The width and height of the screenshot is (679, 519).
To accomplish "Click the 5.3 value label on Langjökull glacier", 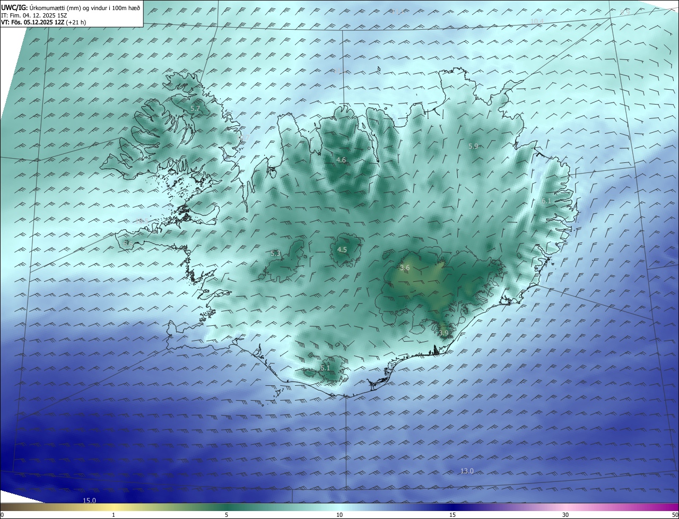I will pos(275,254).
